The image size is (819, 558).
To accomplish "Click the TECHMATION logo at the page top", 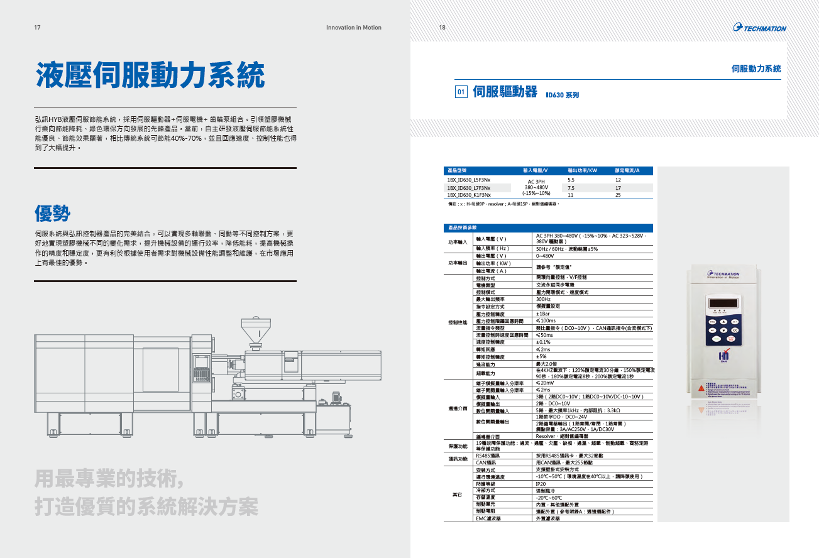I will pyautogui.click(x=759, y=28).
